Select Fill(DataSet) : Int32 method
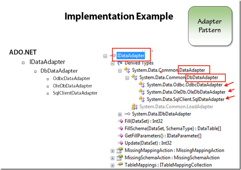 144,121
